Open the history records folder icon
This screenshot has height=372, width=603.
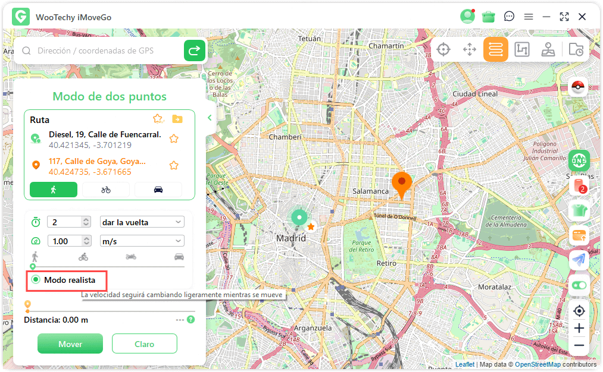click(576, 50)
